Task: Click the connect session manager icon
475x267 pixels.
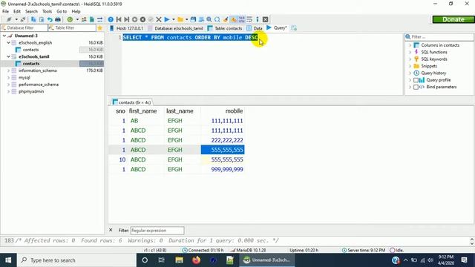Action: coord(9,19)
